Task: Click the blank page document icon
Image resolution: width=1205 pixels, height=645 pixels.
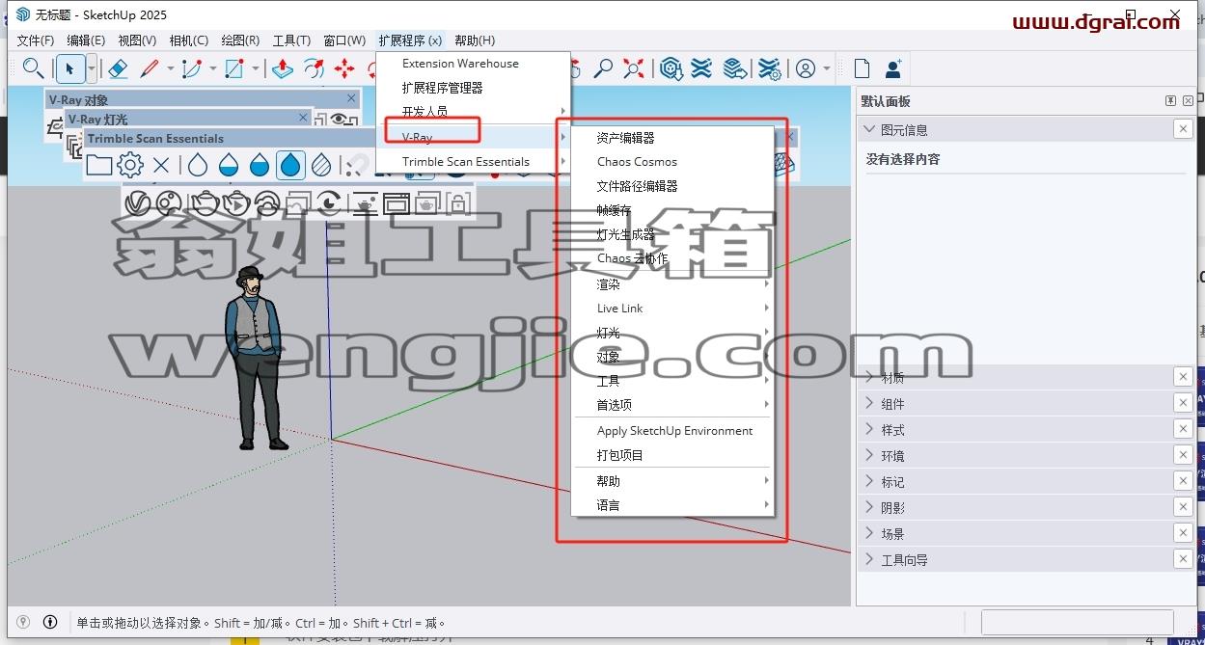Action: [x=863, y=68]
